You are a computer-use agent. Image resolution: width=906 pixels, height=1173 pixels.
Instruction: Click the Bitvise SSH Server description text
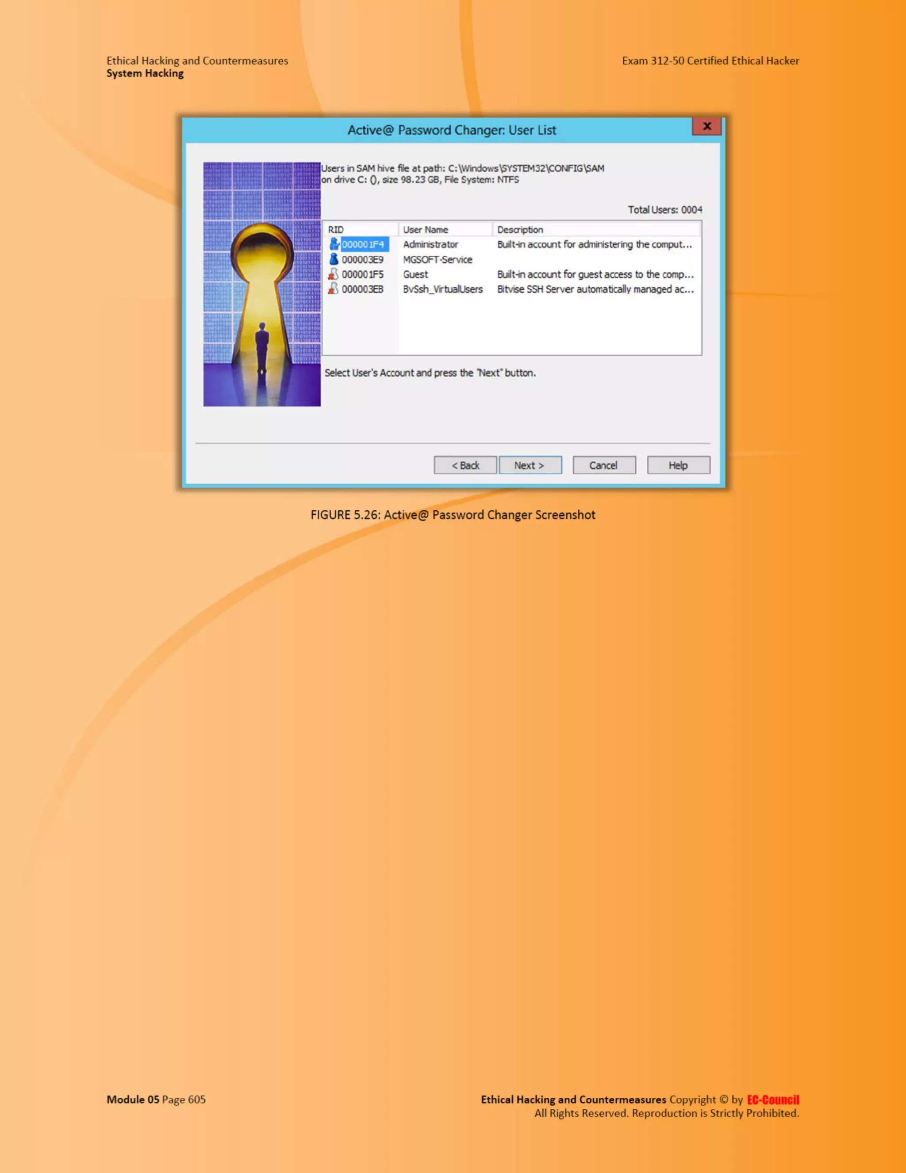point(595,289)
